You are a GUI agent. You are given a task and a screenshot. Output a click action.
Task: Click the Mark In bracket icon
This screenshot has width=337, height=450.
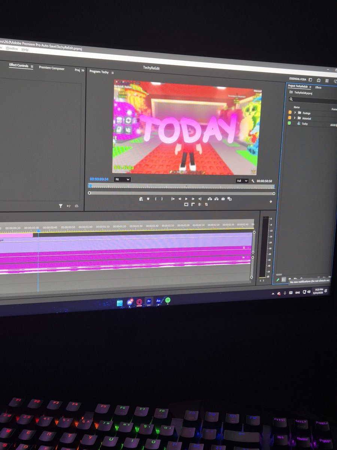point(156,199)
